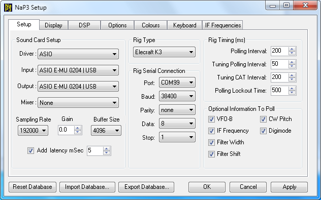This screenshot has height=200, width=321.
Task: Click the Polling Lockout Time input field
Action: pos(280,91)
